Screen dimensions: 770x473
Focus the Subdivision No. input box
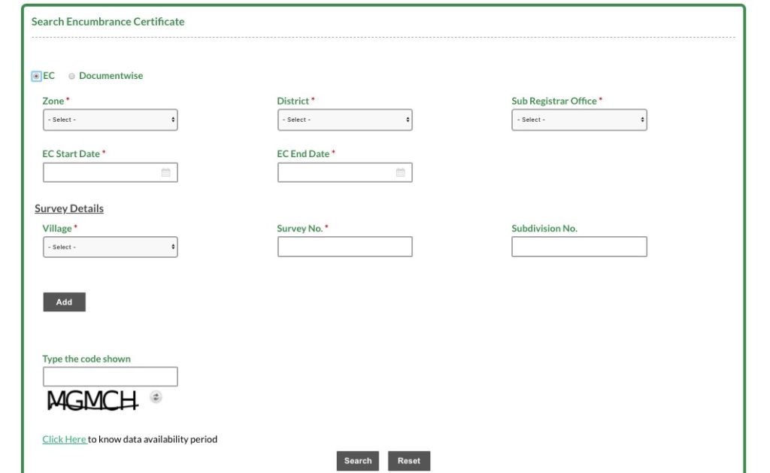point(579,247)
